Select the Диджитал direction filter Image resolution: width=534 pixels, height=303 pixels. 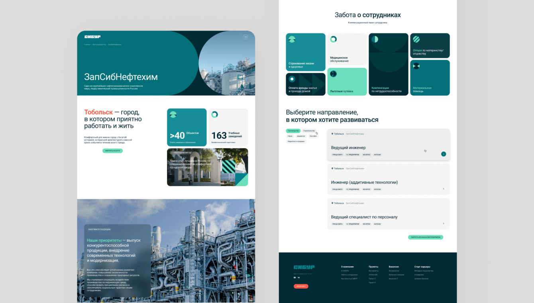pos(301,136)
